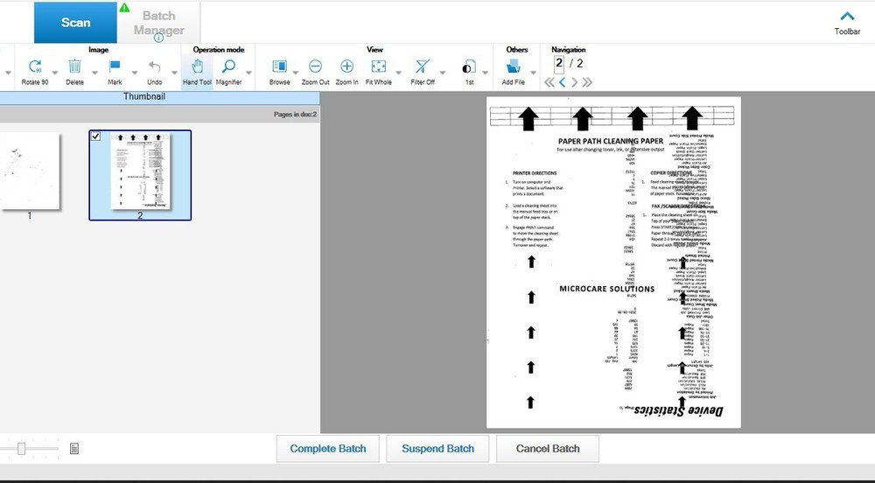Viewport: 875px width, 483px height.
Task: Click the 1st image layer icon
Action: (x=469, y=66)
